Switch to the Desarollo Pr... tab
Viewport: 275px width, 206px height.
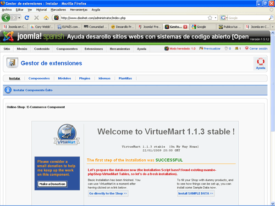coord(122,27)
